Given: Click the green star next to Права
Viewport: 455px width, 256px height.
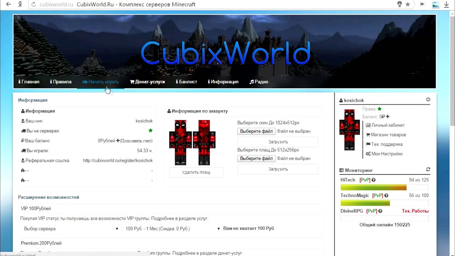Looking at the screenshot, I should [x=379, y=109].
